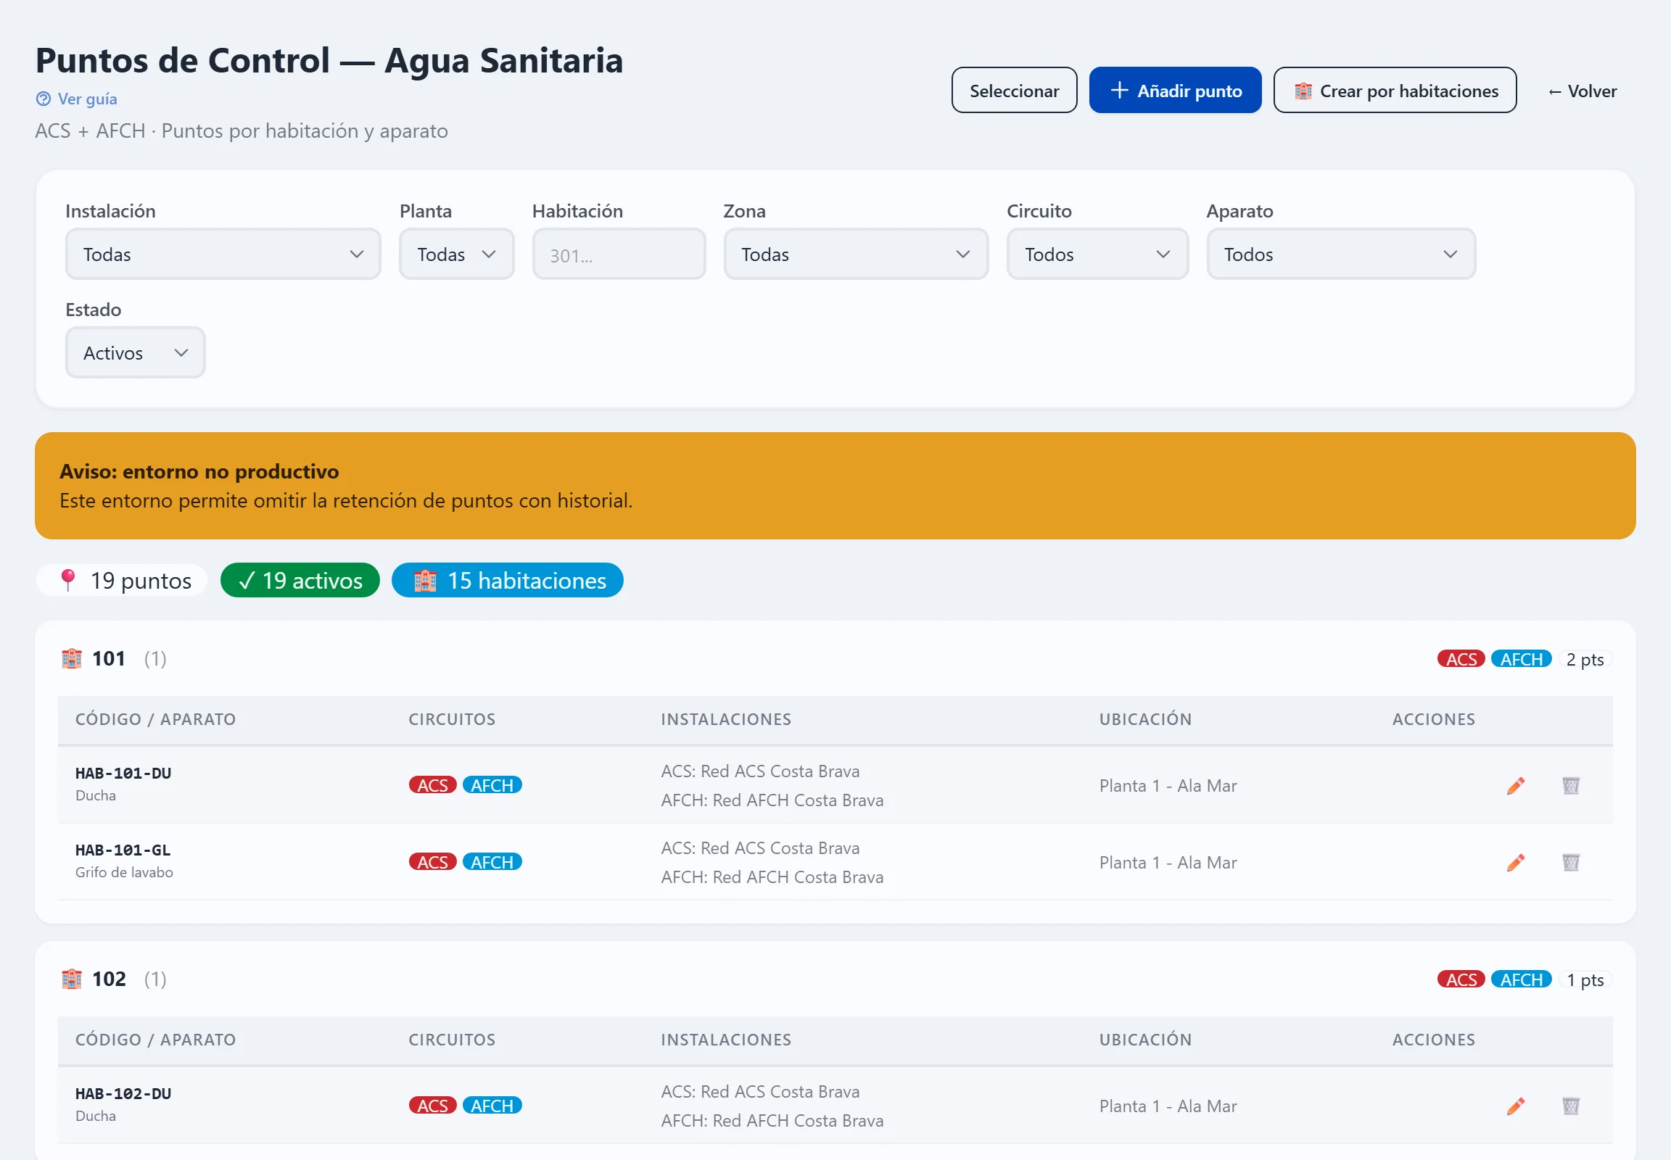
Task: Delete point HAB-101-DU with trash icon
Action: (x=1571, y=786)
